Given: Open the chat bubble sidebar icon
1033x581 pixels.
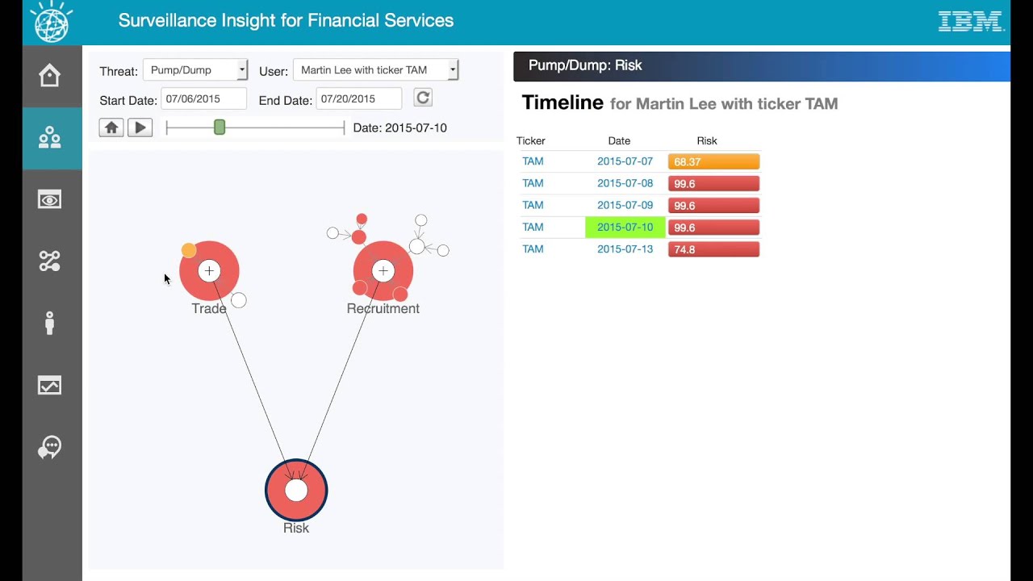Looking at the screenshot, I should [x=50, y=447].
